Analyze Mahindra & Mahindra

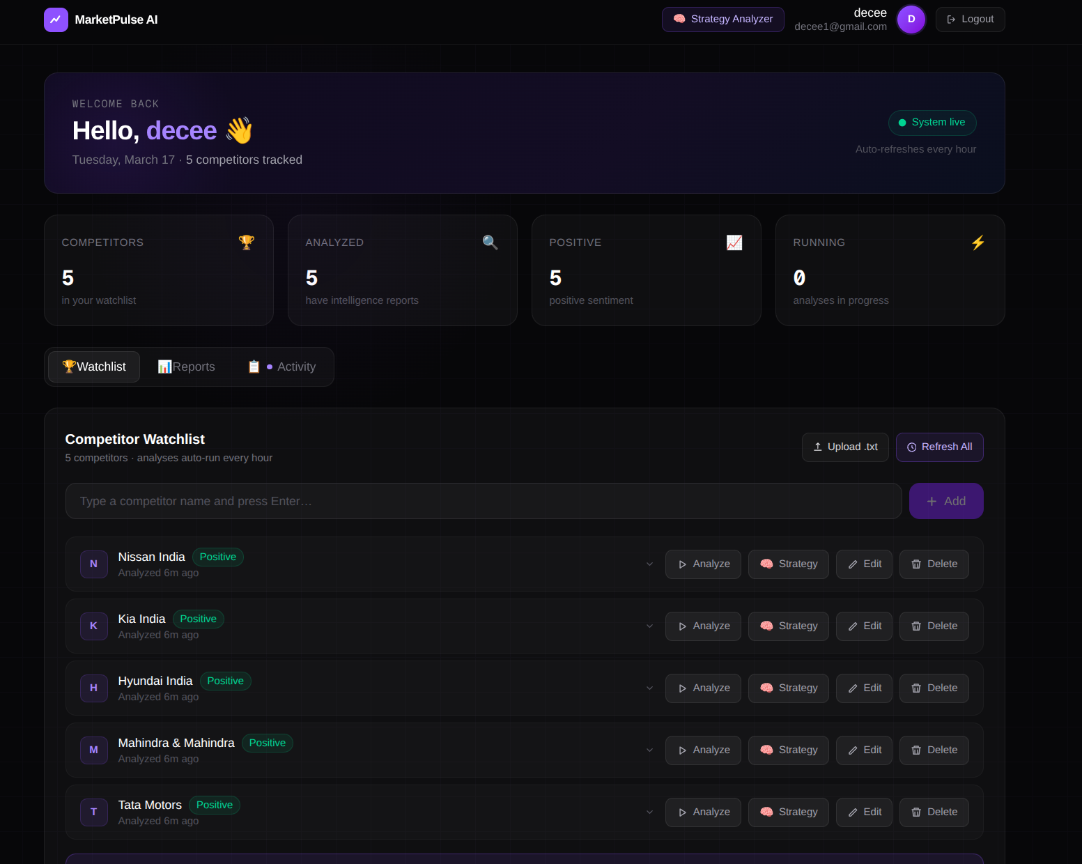703,750
